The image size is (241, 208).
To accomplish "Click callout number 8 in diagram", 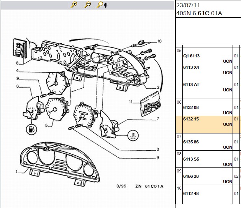I will (17, 63).
